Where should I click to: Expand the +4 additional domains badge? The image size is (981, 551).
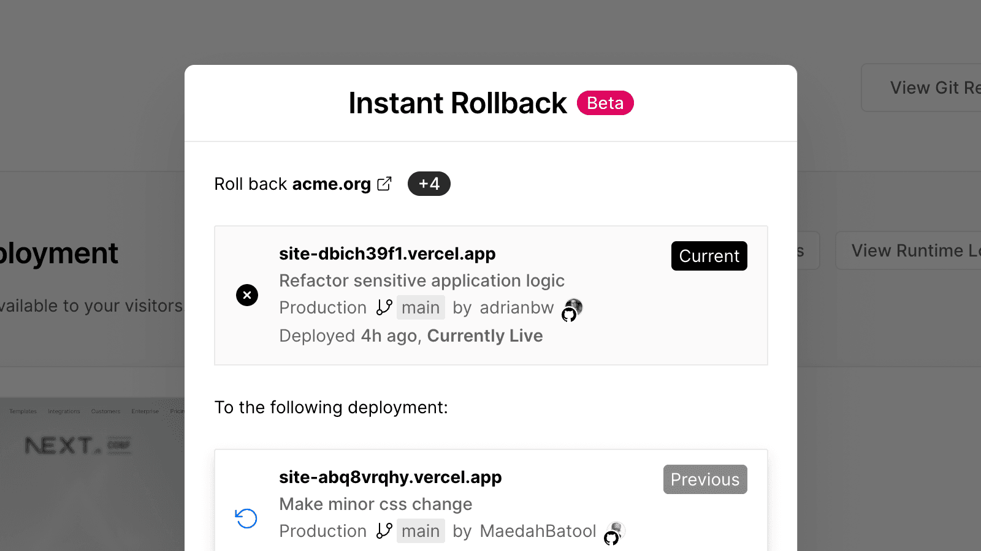pos(429,184)
